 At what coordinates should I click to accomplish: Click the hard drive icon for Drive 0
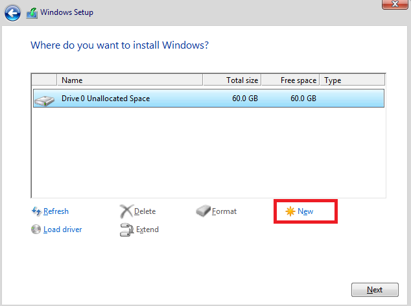tap(45, 100)
